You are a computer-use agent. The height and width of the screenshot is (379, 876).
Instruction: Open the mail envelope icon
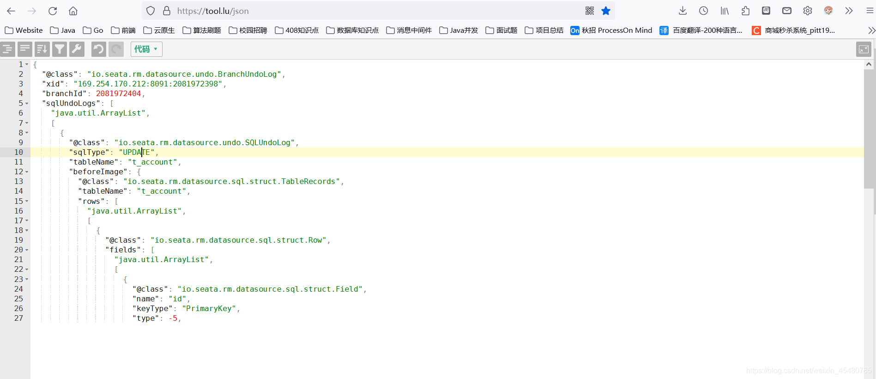pos(787,11)
